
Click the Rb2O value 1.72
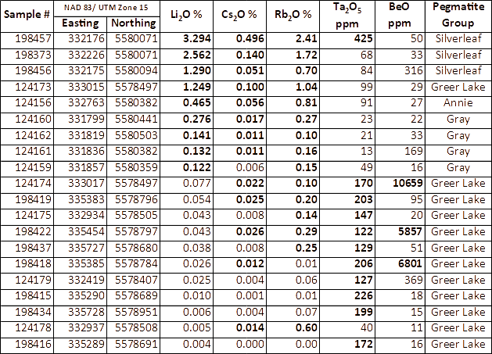307,55
